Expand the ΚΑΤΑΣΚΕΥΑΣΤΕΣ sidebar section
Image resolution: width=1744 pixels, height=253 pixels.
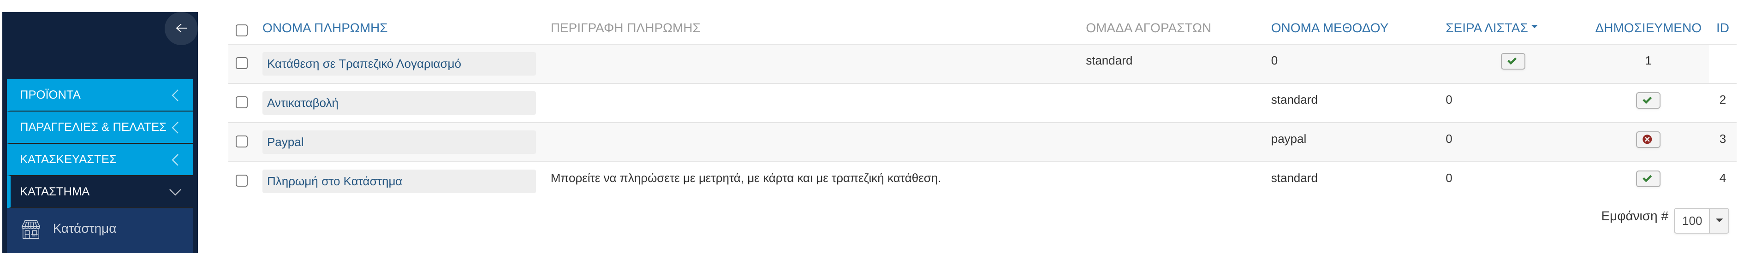[x=100, y=159]
